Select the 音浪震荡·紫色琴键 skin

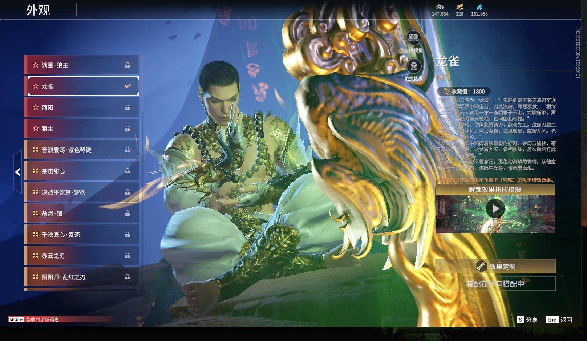pos(82,150)
